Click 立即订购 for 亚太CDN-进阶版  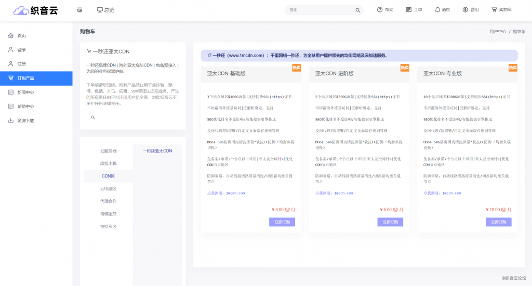pyautogui.click(x=390, y=222)
